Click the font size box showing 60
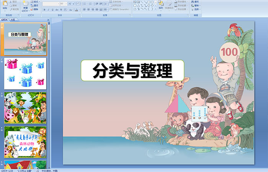Image resolution: width=268 pixels, height=172 pixels. (x=64, y=3)
